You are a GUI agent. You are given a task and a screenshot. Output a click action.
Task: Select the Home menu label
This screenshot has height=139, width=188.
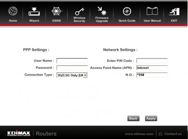coord(13,21)
